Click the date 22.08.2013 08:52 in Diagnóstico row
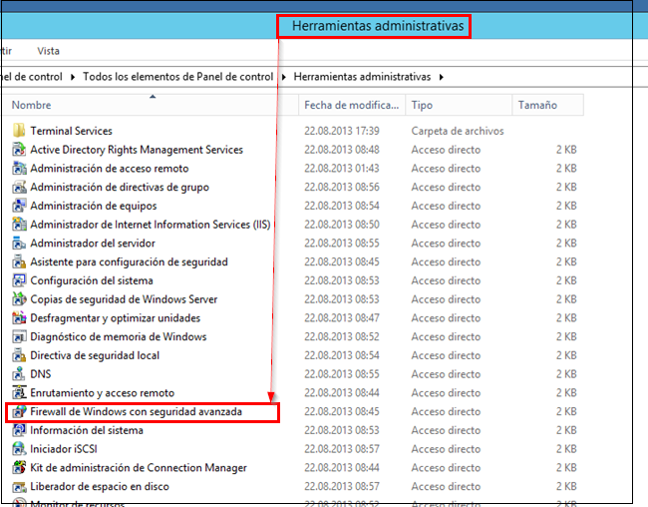648x507 pixels. click(342, 337)
